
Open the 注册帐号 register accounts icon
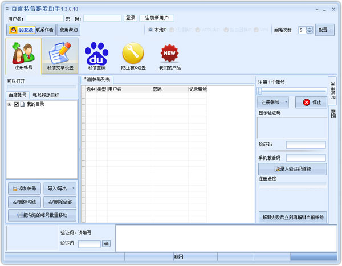23,56
